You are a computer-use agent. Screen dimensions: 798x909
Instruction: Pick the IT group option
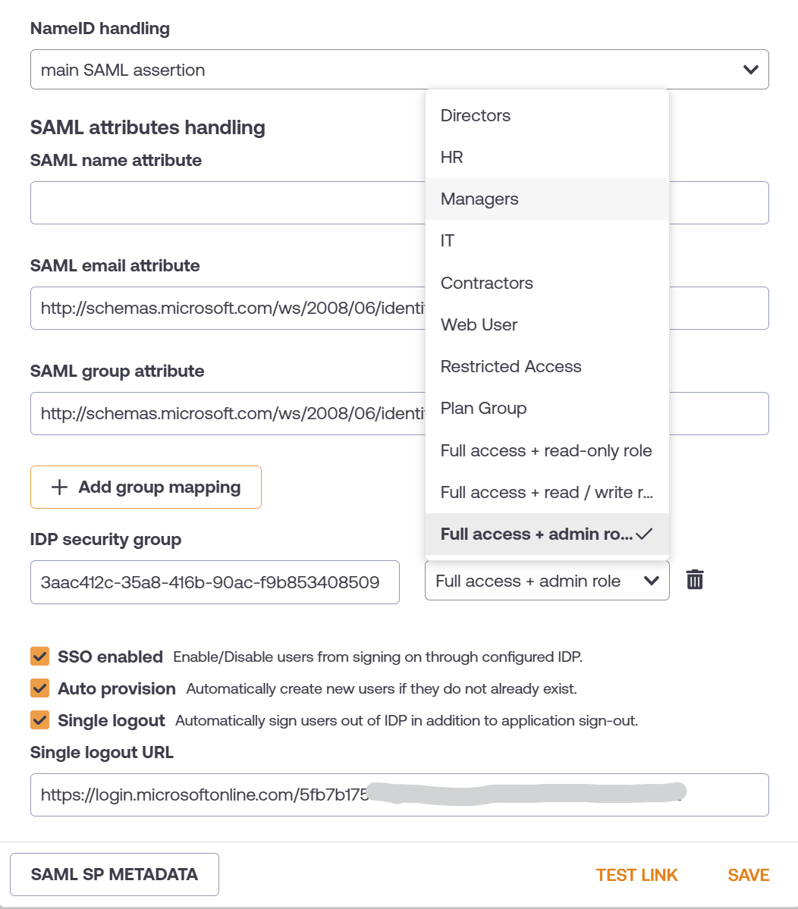coord(448,241)
